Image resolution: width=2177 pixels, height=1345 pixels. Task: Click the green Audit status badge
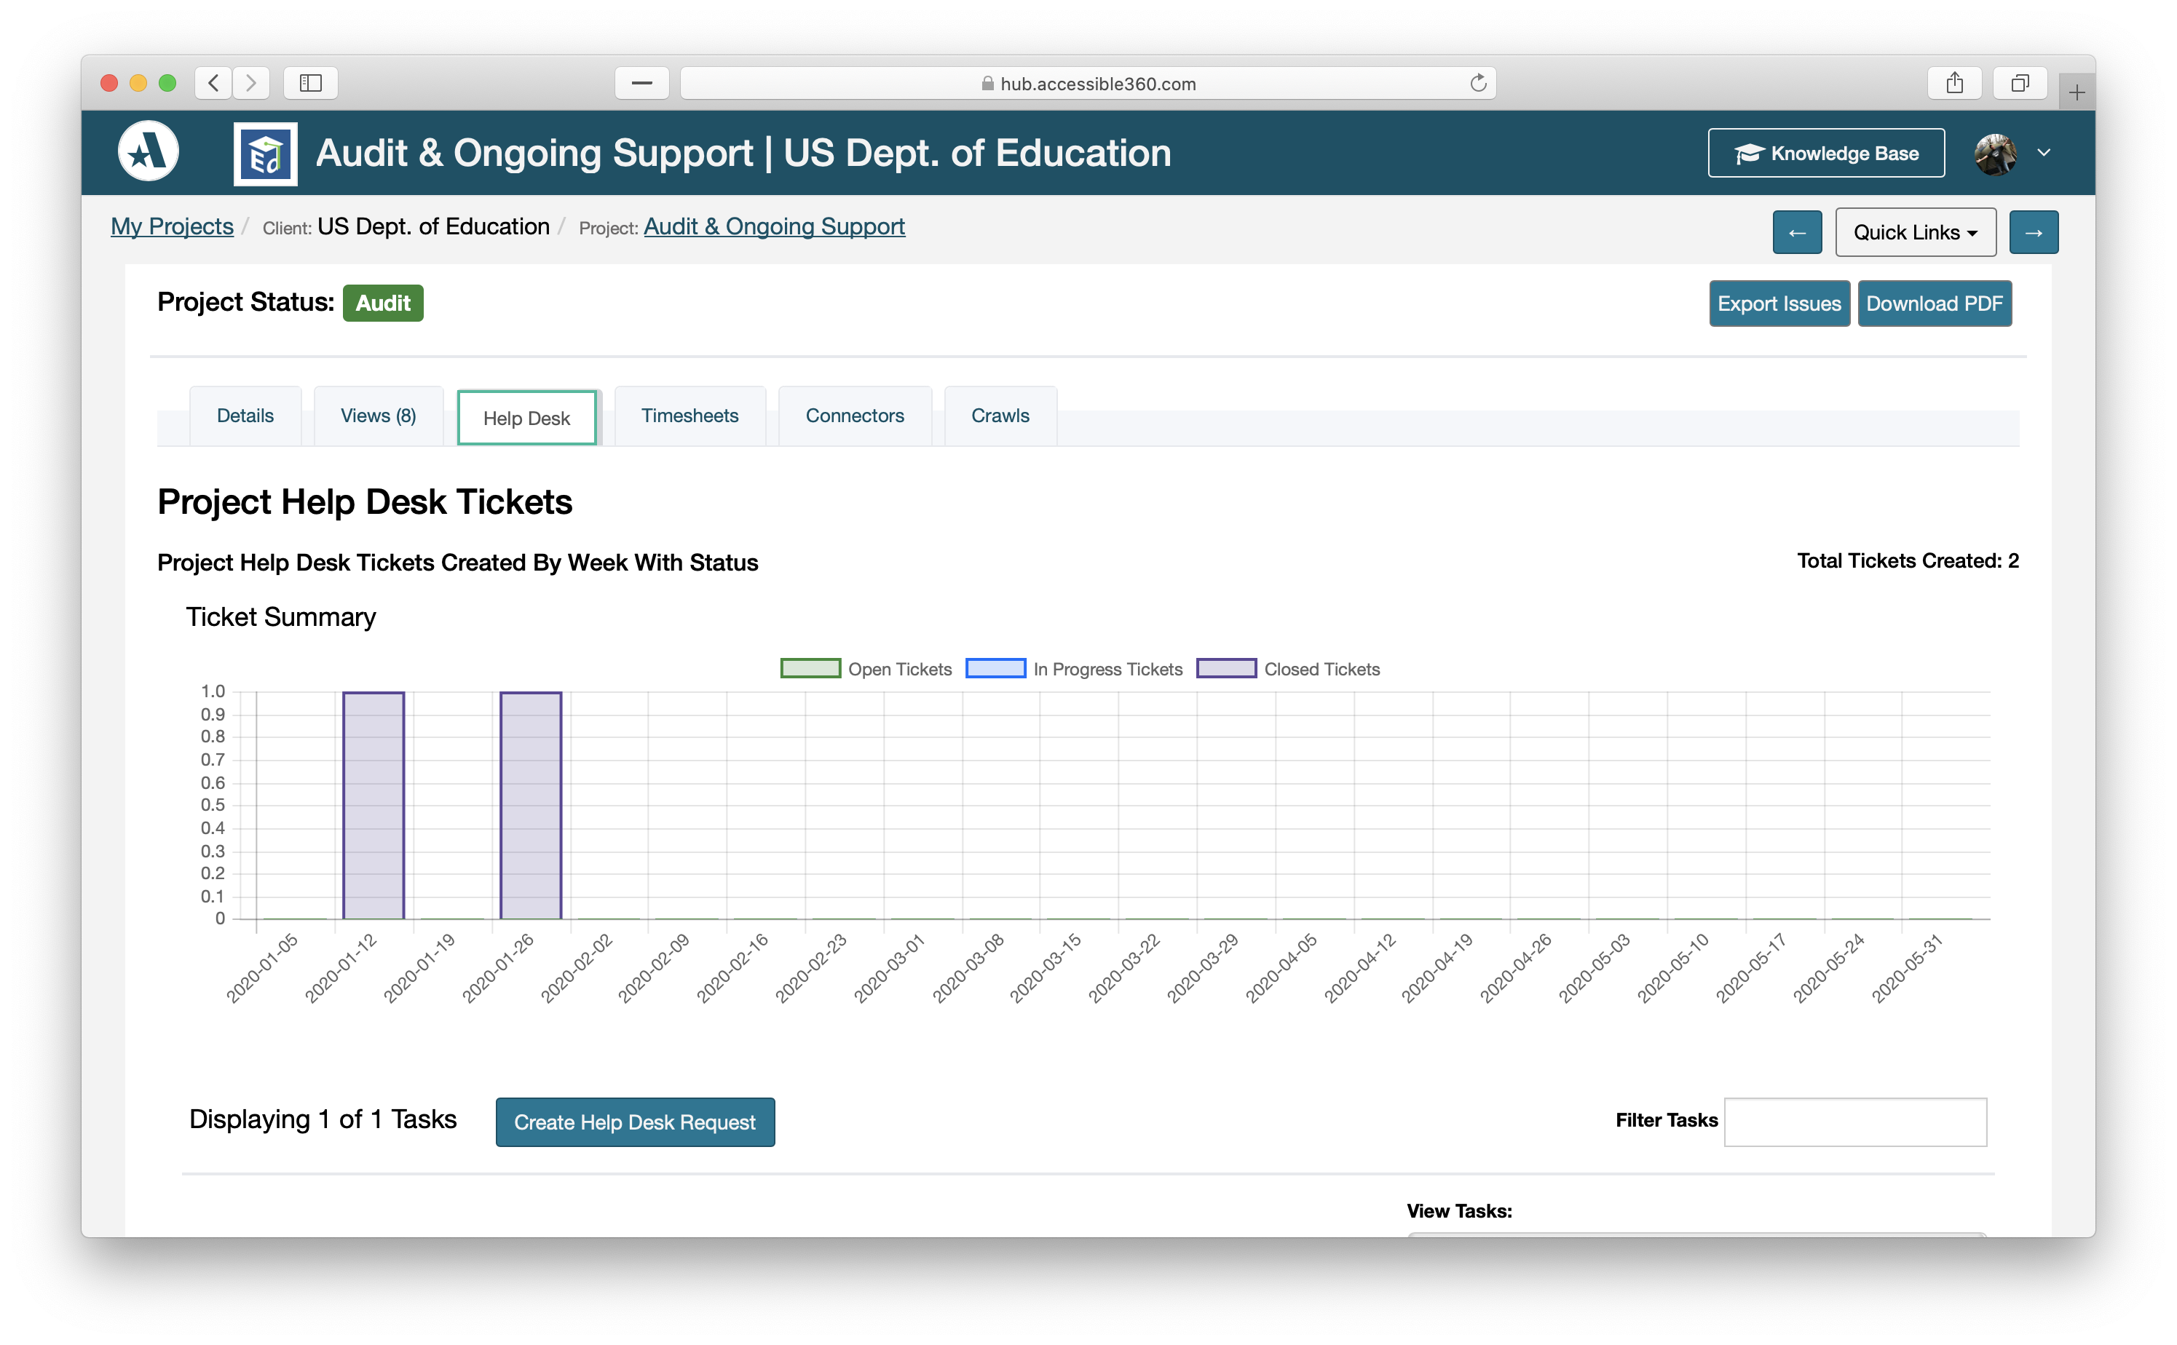[382, 303]
